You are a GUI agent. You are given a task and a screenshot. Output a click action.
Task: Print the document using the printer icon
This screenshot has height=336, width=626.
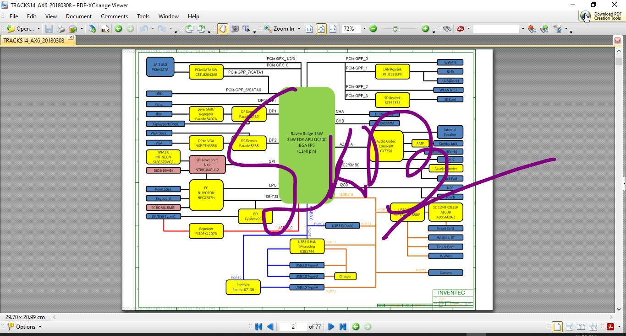(60, 29)
